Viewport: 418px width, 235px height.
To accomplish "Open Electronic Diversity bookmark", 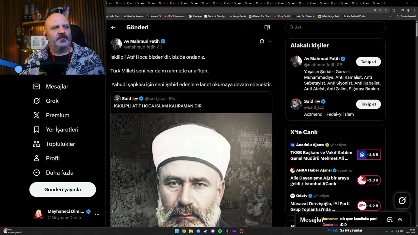I will pos(215,16).
